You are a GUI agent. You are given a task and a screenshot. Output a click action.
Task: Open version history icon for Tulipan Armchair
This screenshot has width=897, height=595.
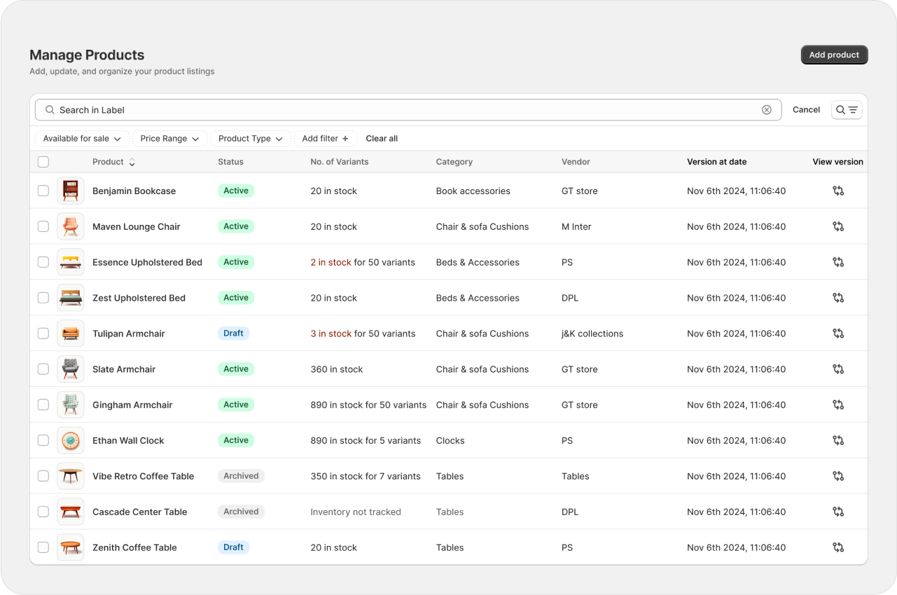coord(837,334)
